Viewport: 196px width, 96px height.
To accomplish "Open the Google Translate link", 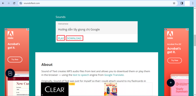I will click(114, 75).
